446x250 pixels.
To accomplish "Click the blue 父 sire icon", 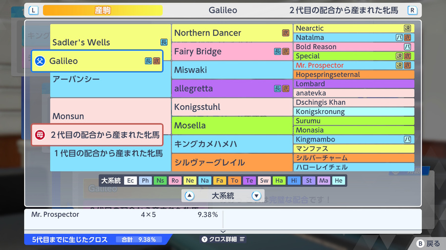I will (x=40, y=61).
